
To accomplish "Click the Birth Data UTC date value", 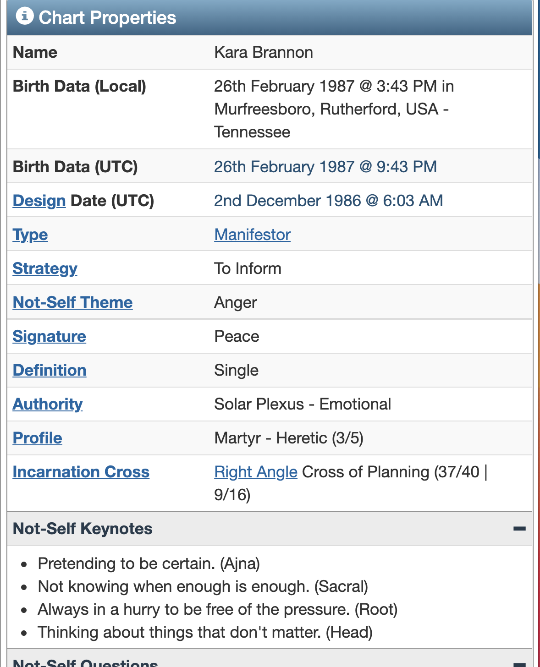I will 325,167.
